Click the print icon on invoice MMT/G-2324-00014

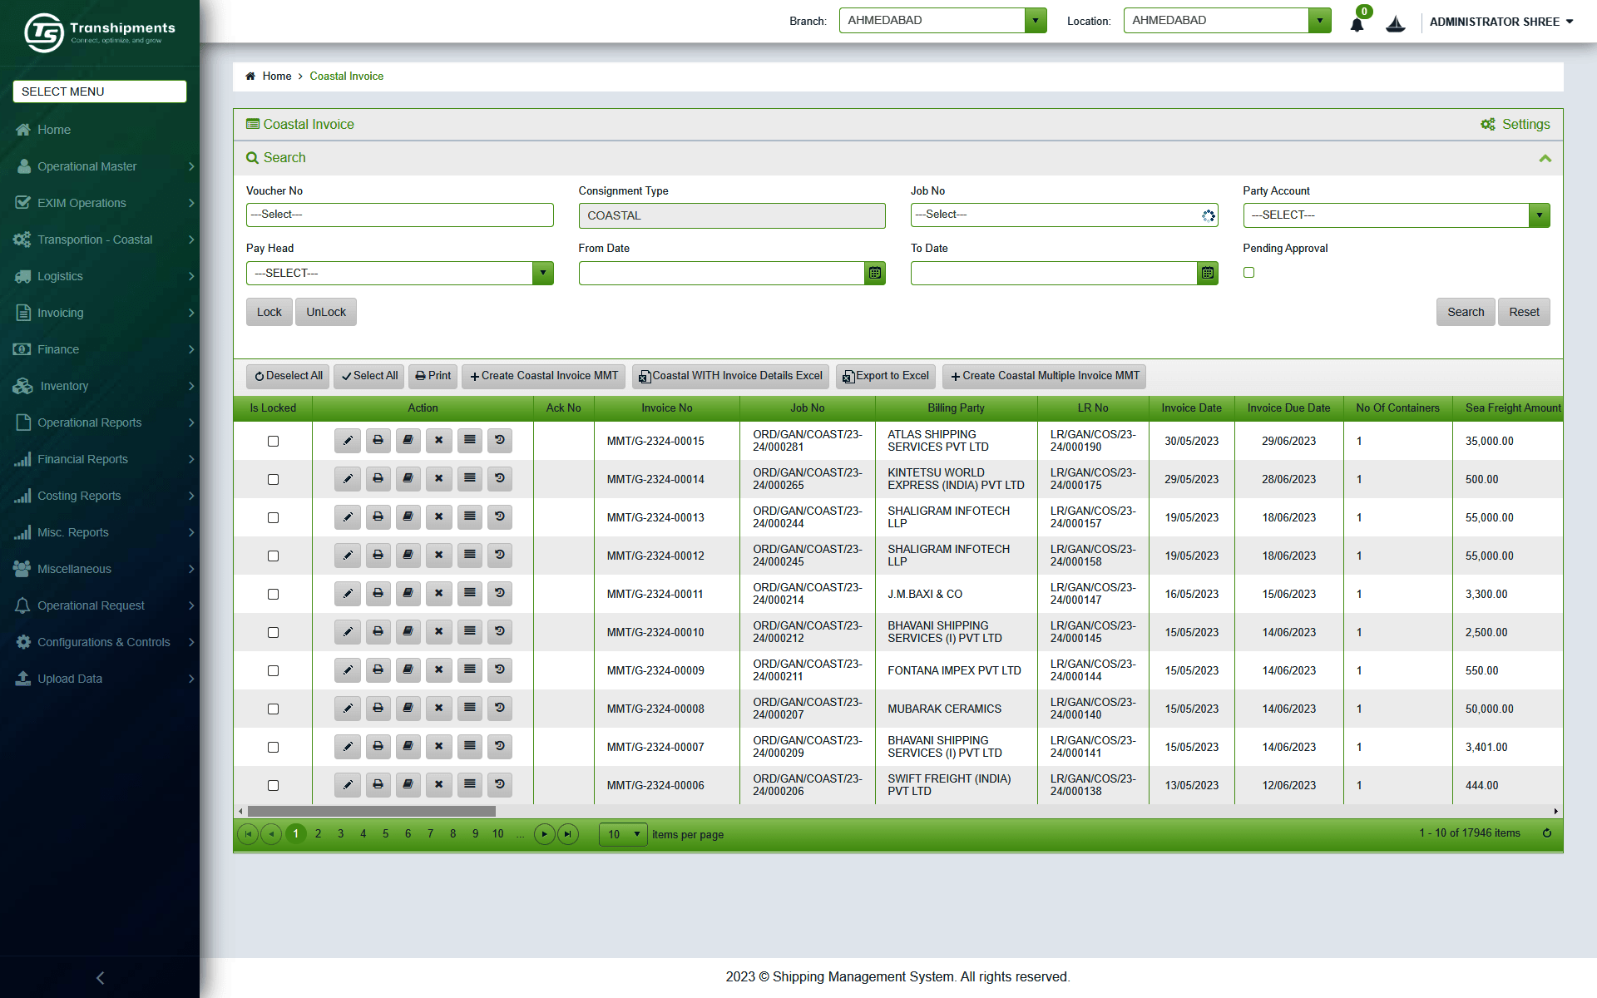coord(378,478)
